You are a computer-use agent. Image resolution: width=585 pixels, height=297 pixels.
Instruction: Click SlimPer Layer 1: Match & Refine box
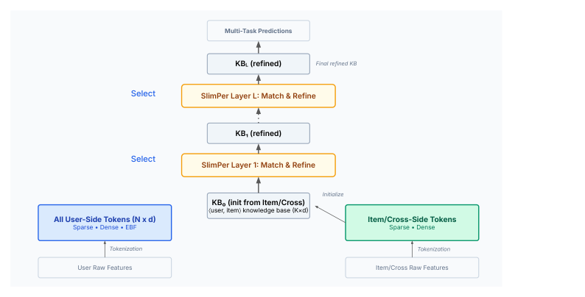(258, 165)
